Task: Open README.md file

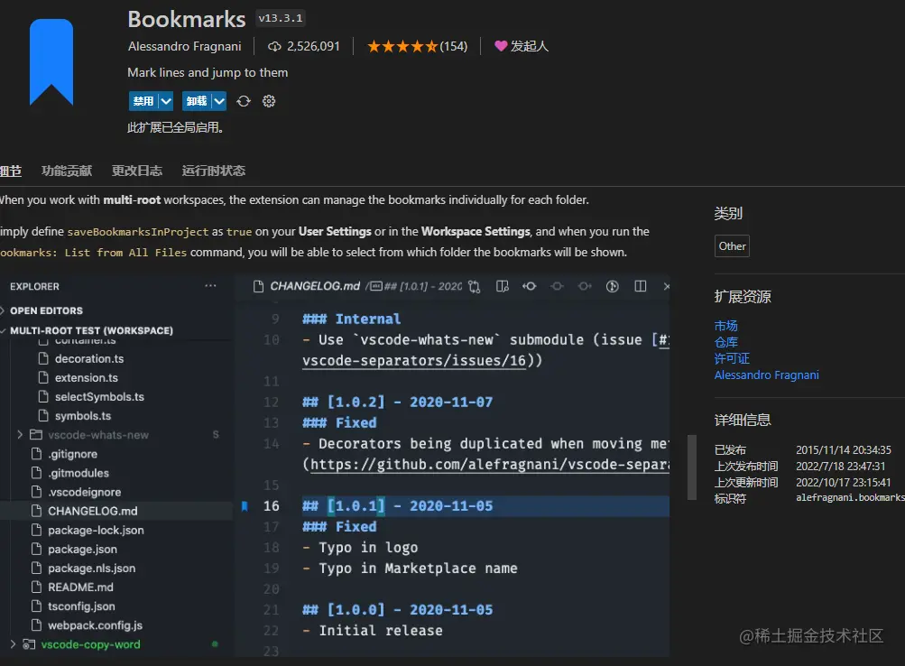Action: 80,587
